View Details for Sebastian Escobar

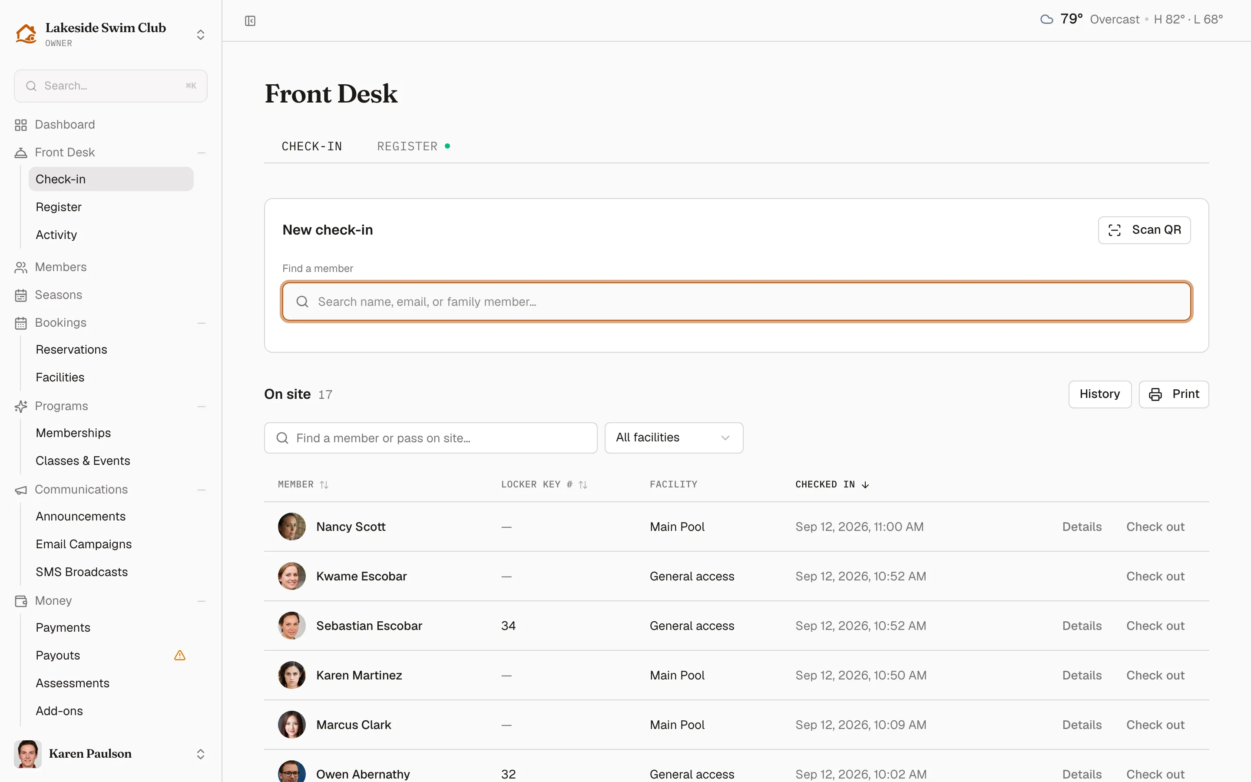point(1082,626)
